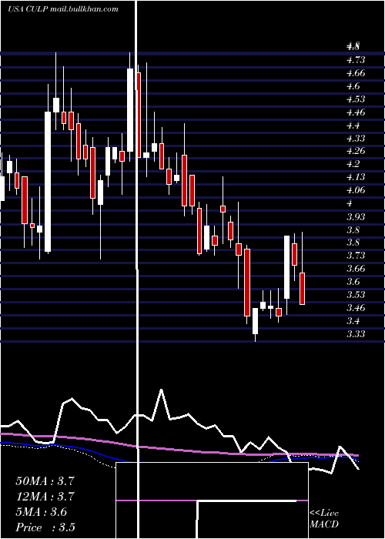Image resolution: width=385 pixels, height=539 pixels.
Task: Click the 3.6 price axis label
Action: tap(353, 282)
